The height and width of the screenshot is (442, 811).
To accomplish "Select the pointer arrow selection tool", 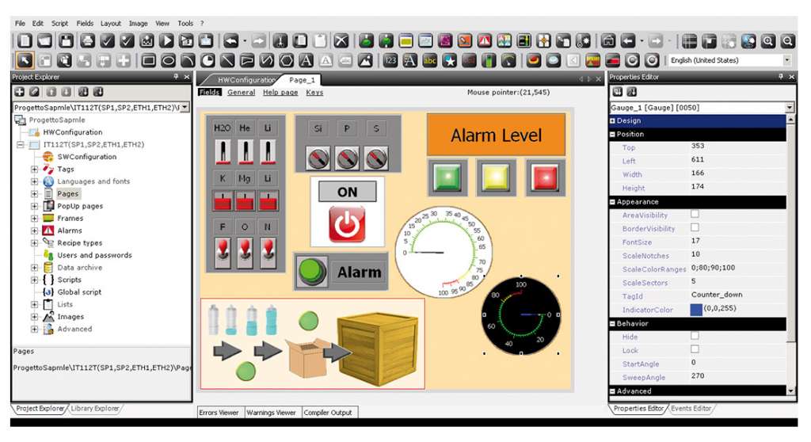I will click(x=25, y=60).
